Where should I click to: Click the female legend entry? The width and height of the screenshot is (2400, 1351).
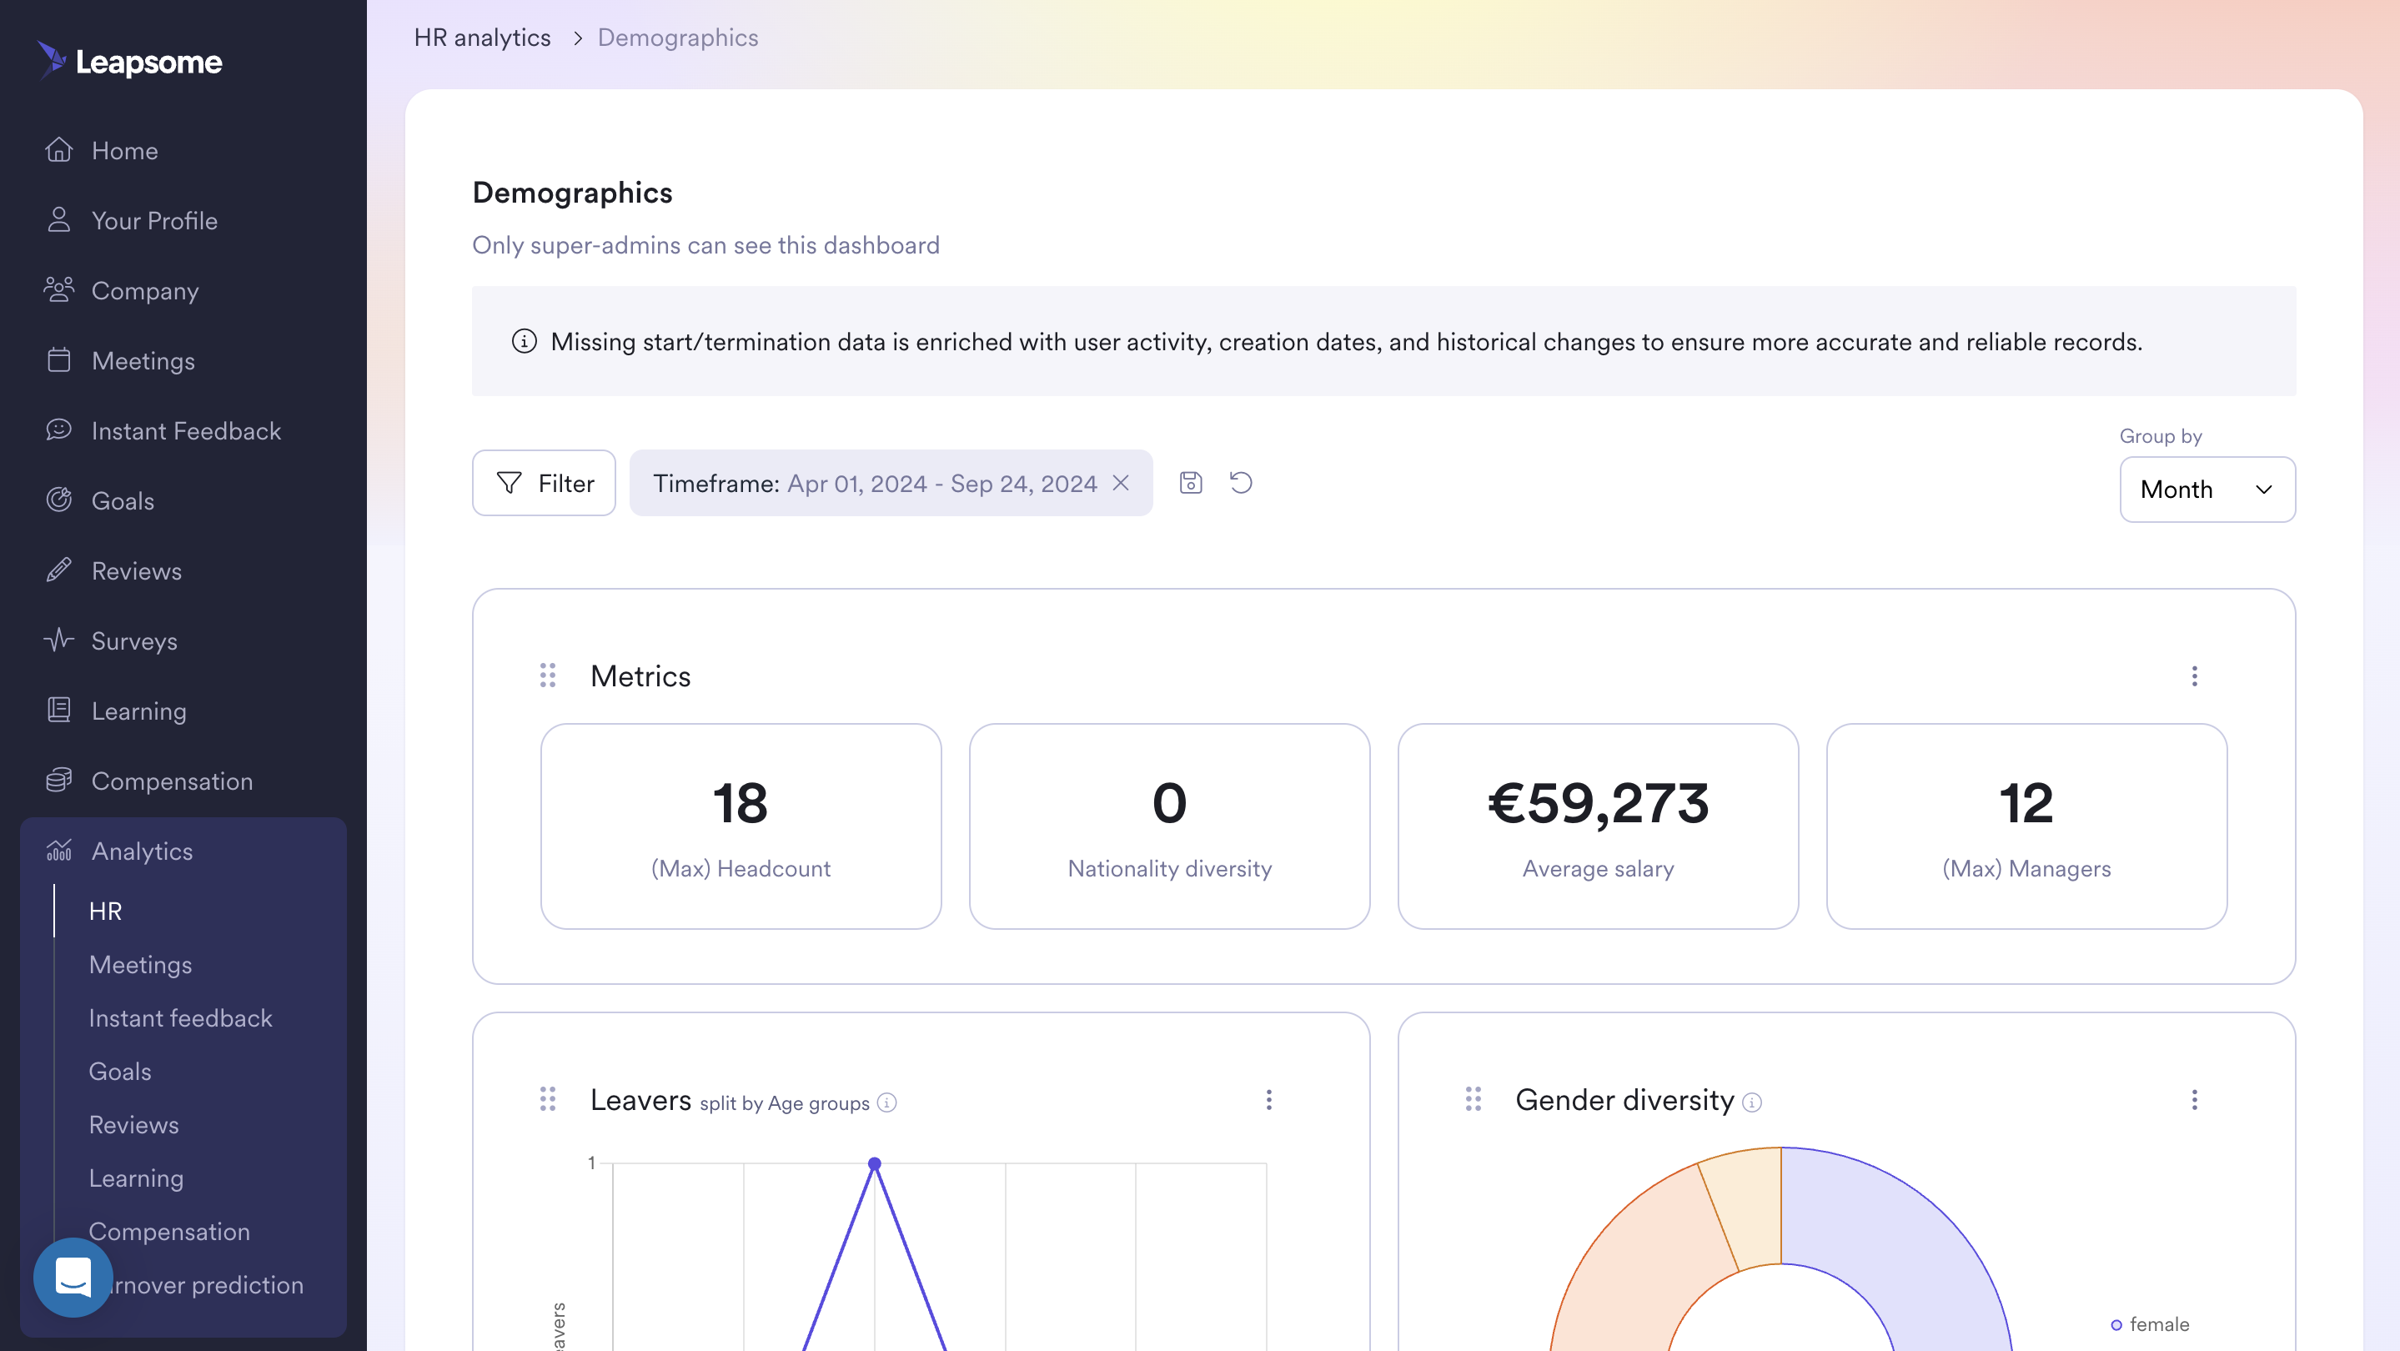tap(2151, 1324)
